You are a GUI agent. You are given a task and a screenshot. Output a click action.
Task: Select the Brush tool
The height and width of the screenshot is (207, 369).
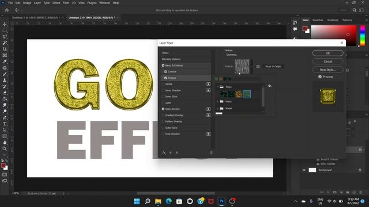pyautogui.click(x=5, y=74)
